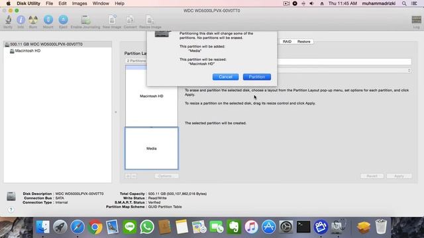
Task: Open the Partition Layout pop-up menu
Action: [136, 61]
